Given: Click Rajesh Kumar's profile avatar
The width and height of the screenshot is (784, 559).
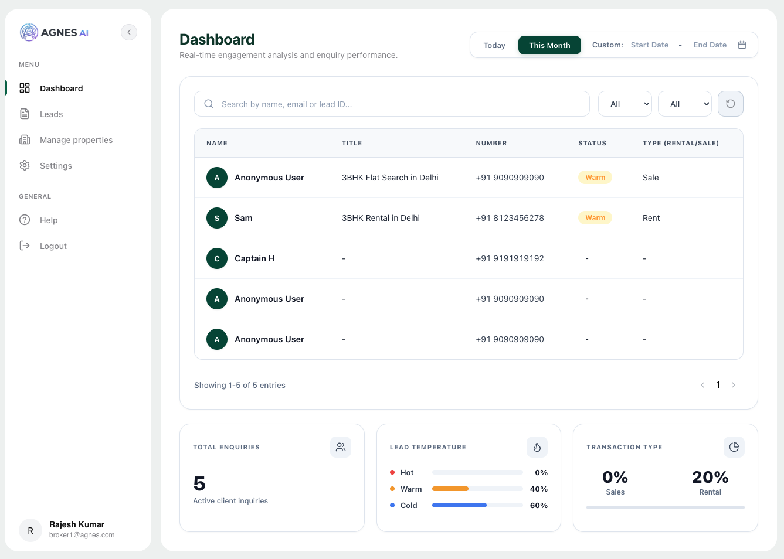Looking at the screenshot, I should [x=30, y=530].
